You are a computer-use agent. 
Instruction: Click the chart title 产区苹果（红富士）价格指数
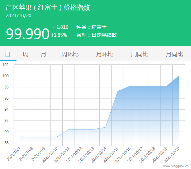tap(48, 8)
